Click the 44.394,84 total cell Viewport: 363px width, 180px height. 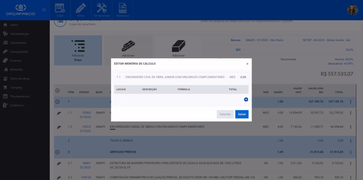click(x=336, y=127)
